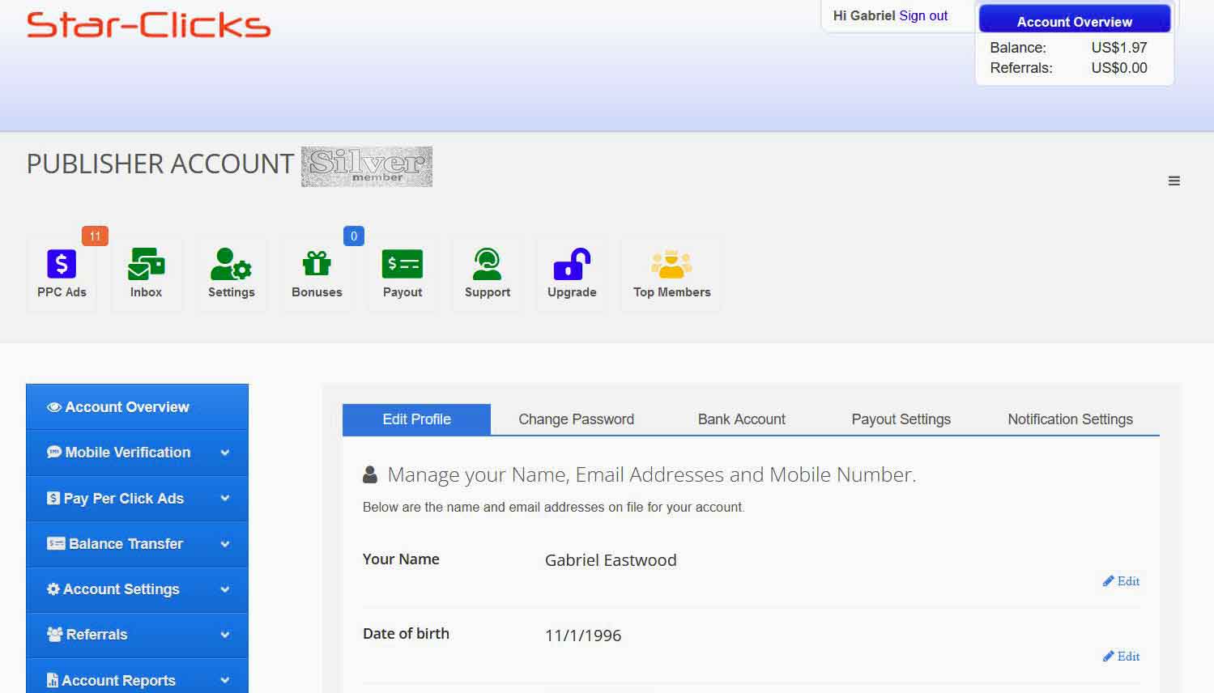Click document icon beside Account Reports
Viewport: 1214px width, 693px height.
click(53, 681)
